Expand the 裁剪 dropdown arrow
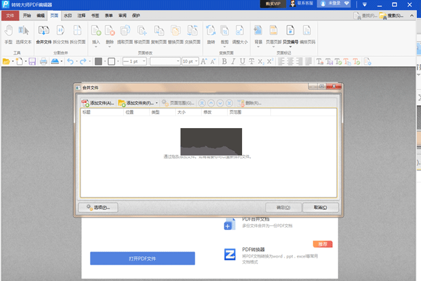 point(225,47)
